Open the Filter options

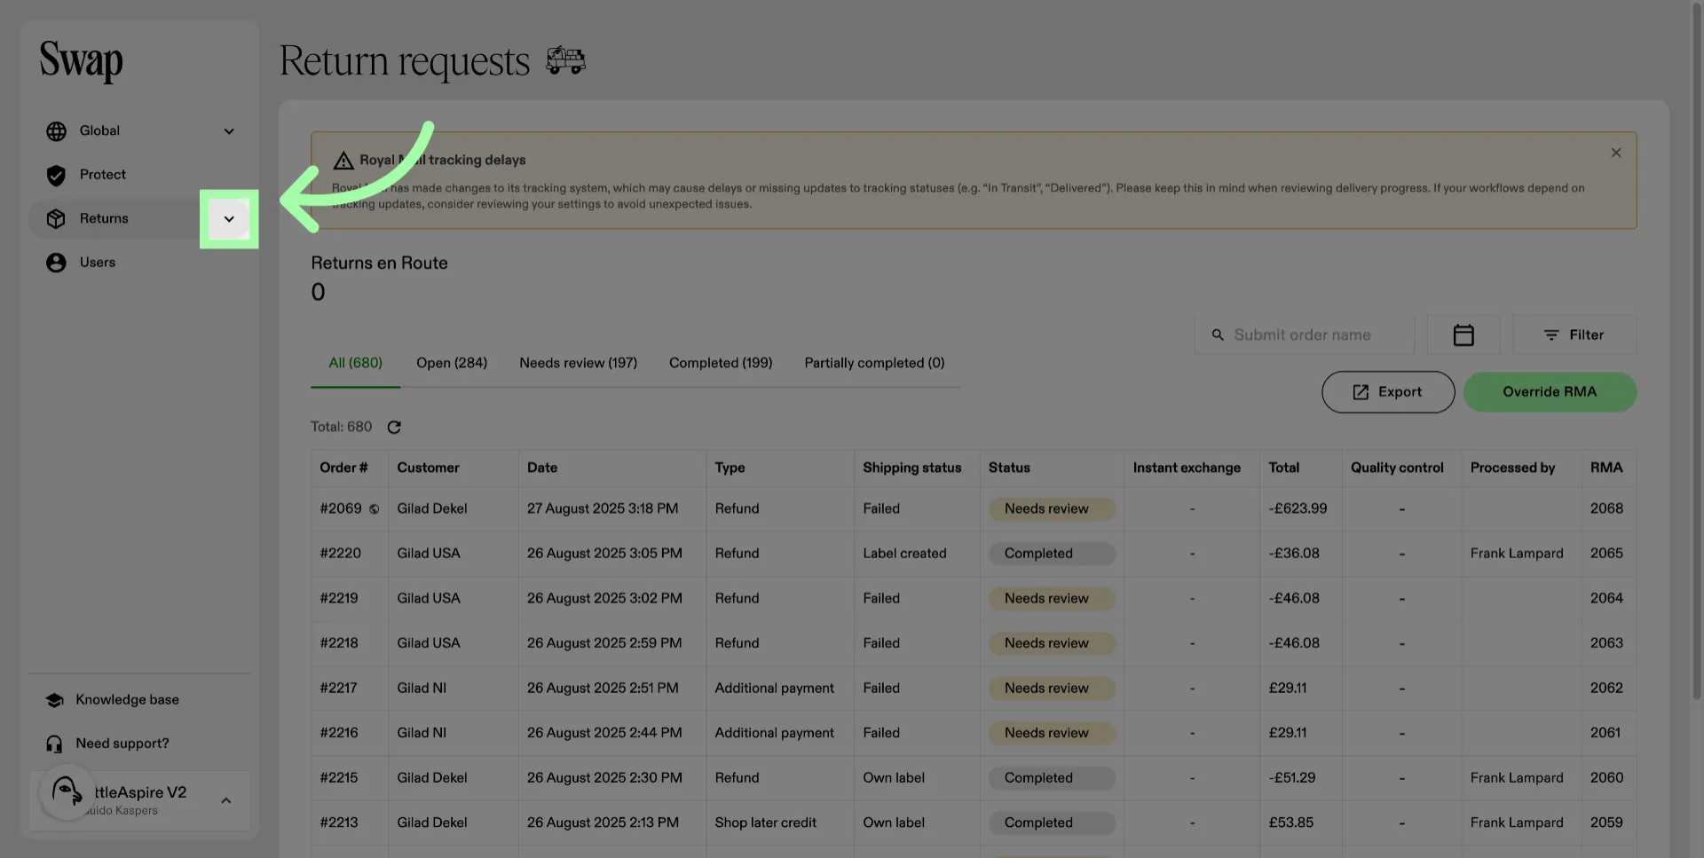1574,335
